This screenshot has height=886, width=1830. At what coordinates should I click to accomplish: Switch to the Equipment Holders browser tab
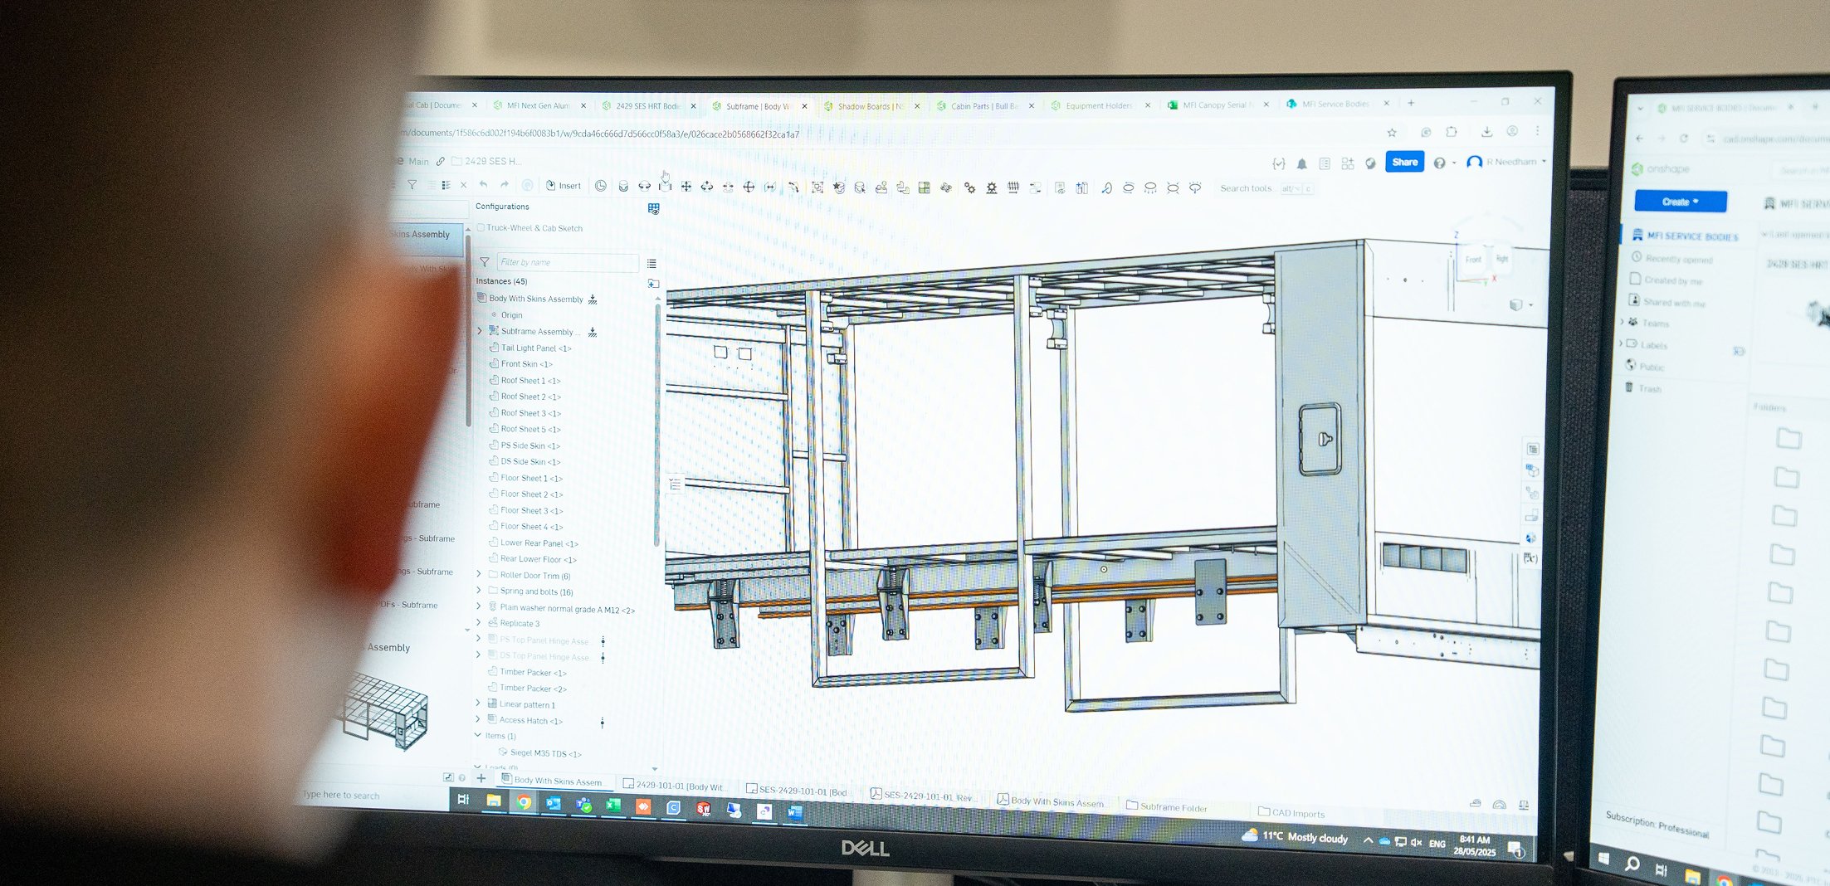coord(1100,105)
